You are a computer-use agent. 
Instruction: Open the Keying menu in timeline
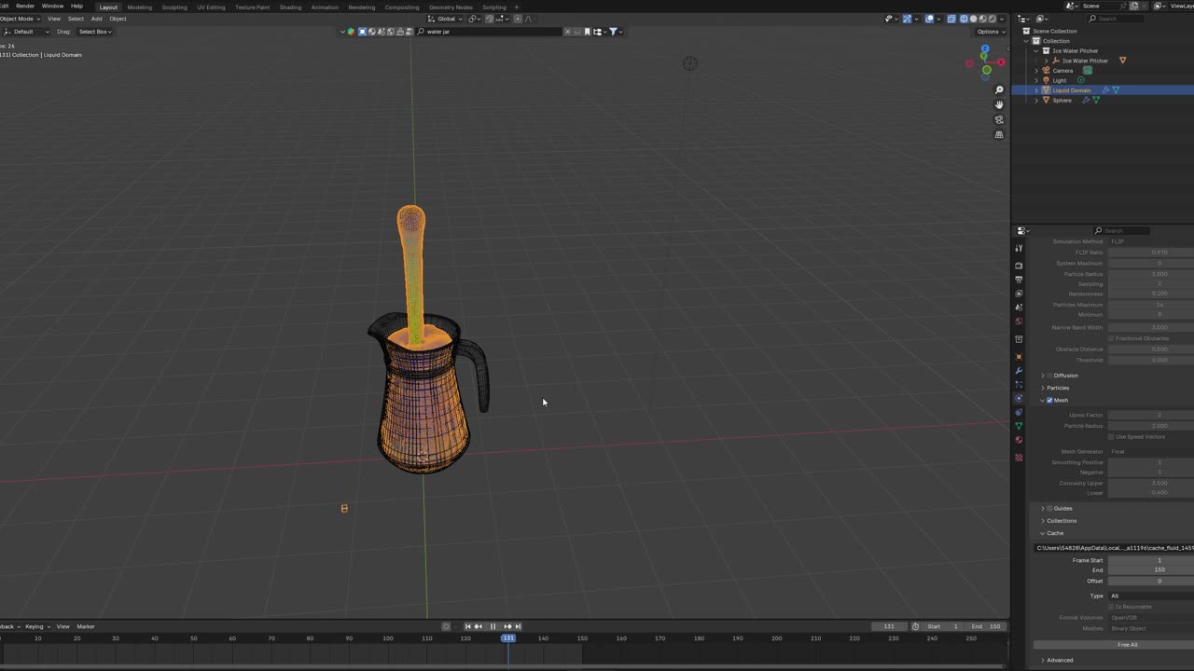35,626
